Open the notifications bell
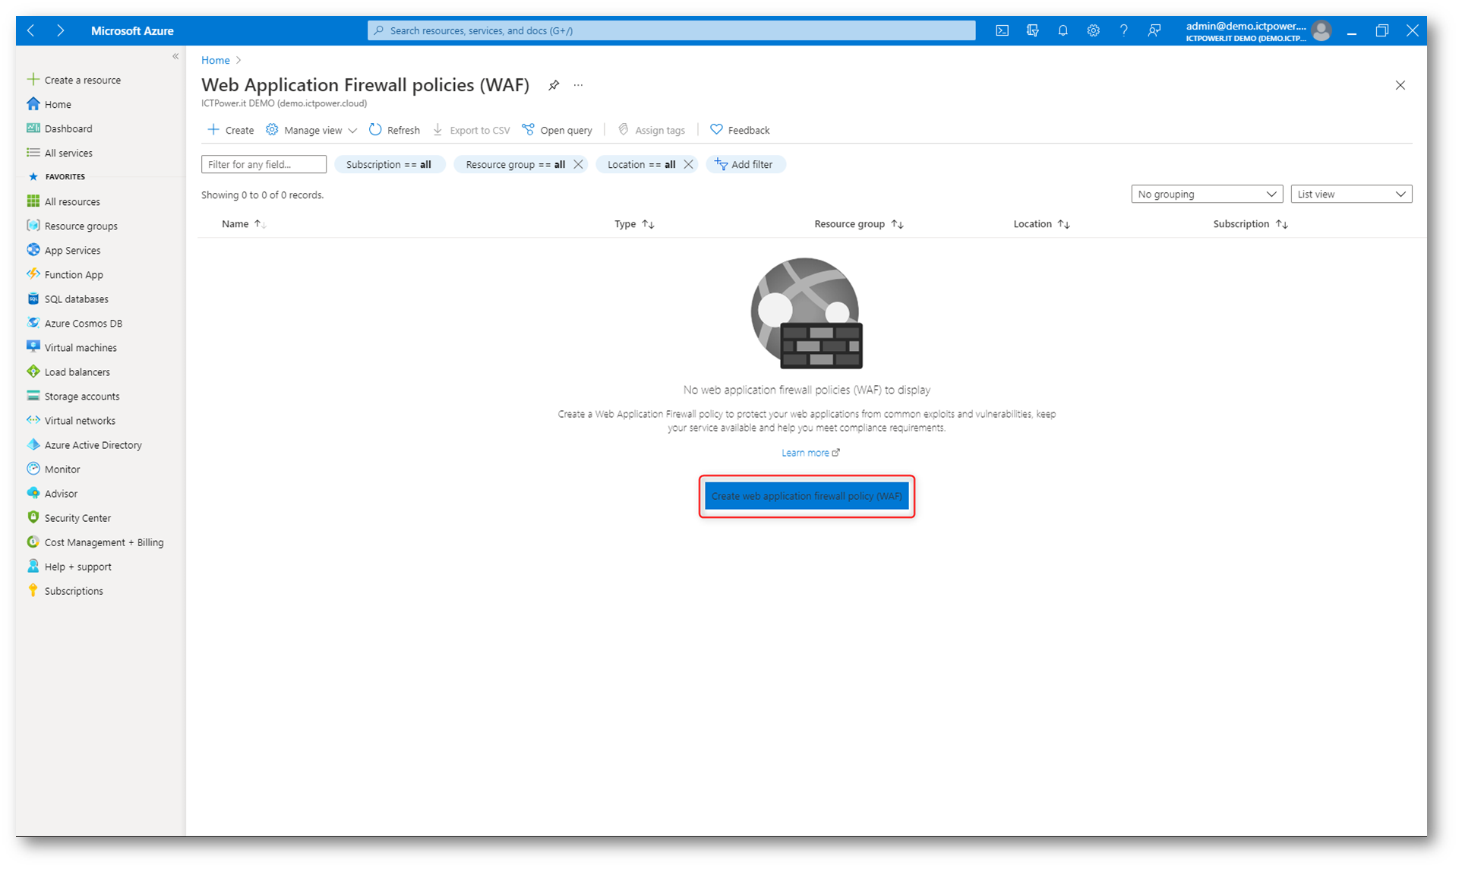 [x=1063, y=30]
